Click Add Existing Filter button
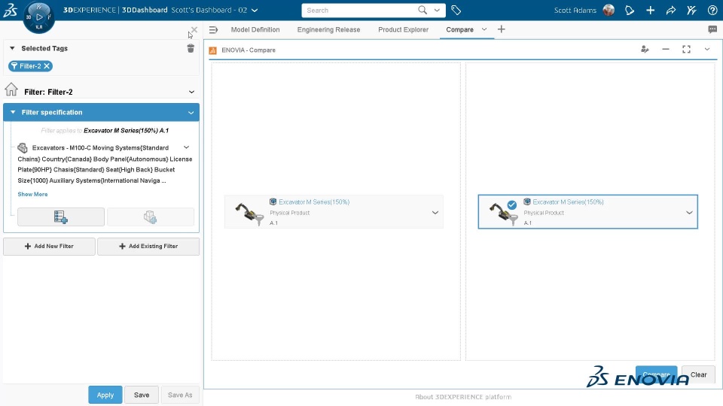 click(148, 247)
